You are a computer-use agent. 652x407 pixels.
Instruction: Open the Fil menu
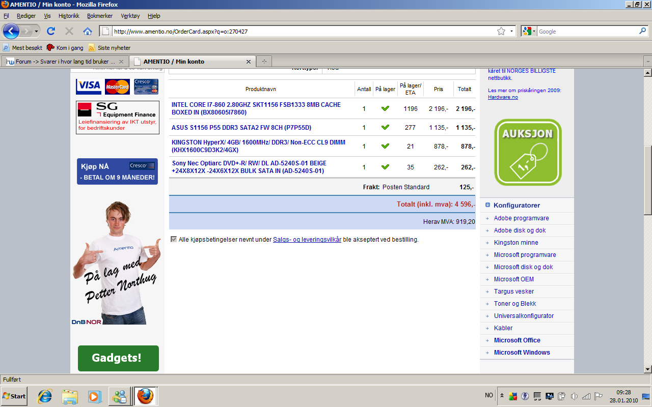click(x=6, y=16)
